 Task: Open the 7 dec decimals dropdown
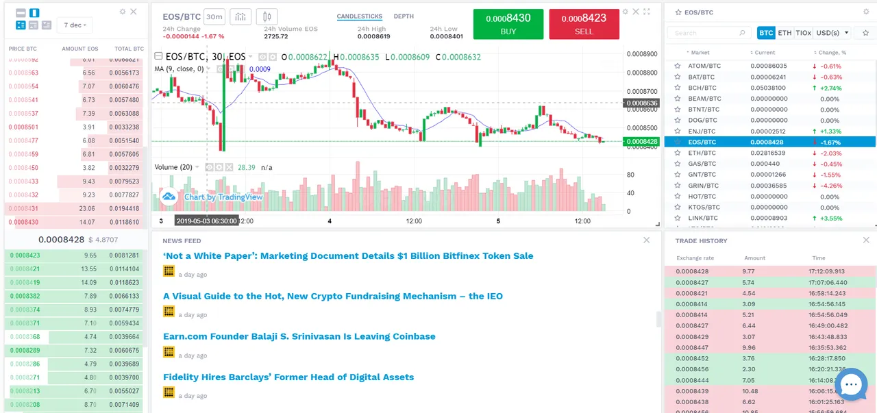tap(75, 25)
